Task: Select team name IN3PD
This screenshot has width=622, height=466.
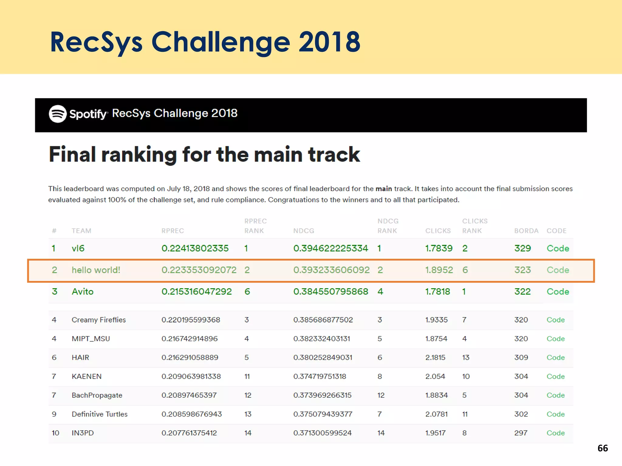Action: tap(83, 433)
